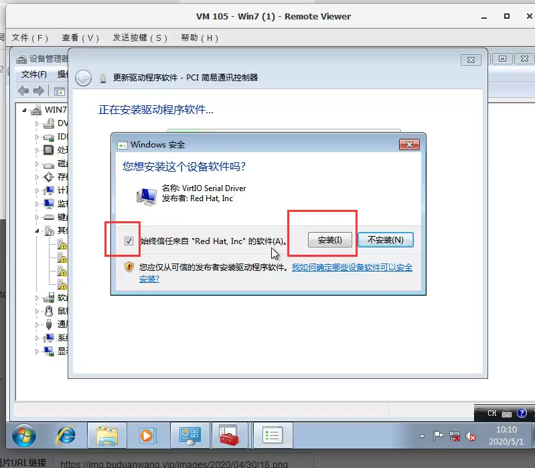The height and width of the screenshot is (468, 535).
Task: Expand the disk drives (磁) tree node
Action: click(37, 164)
